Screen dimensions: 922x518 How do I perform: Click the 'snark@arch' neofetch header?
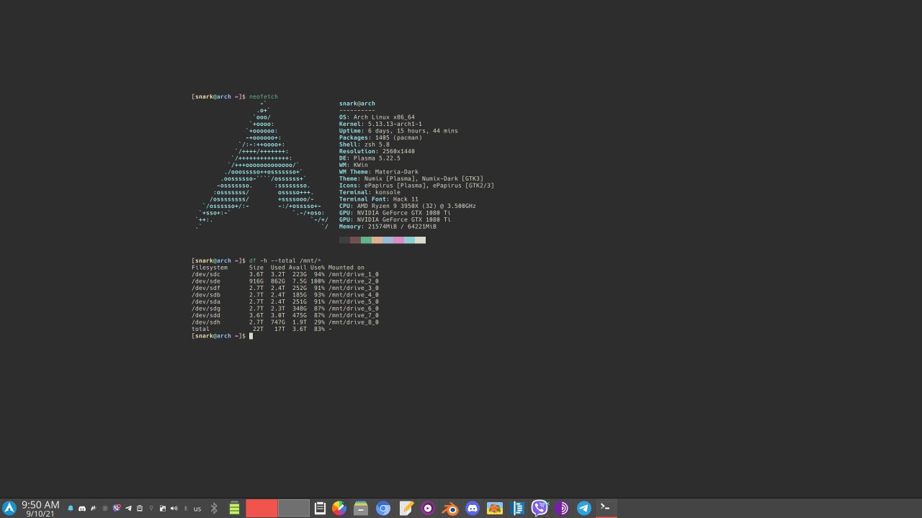[357, 104]
